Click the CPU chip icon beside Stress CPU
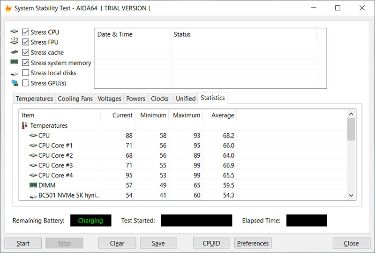Image resolution: width=375 pixels, height=253 pixels. [x=15, y=31]
